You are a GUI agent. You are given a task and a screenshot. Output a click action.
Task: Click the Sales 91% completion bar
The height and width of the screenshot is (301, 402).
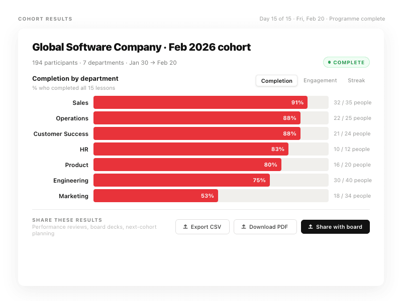[200, 102]
